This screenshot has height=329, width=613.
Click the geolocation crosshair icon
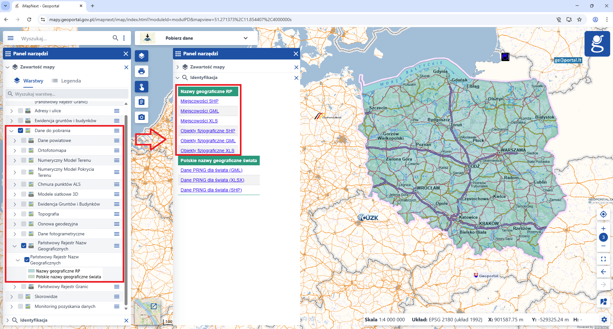click(603, 214)
